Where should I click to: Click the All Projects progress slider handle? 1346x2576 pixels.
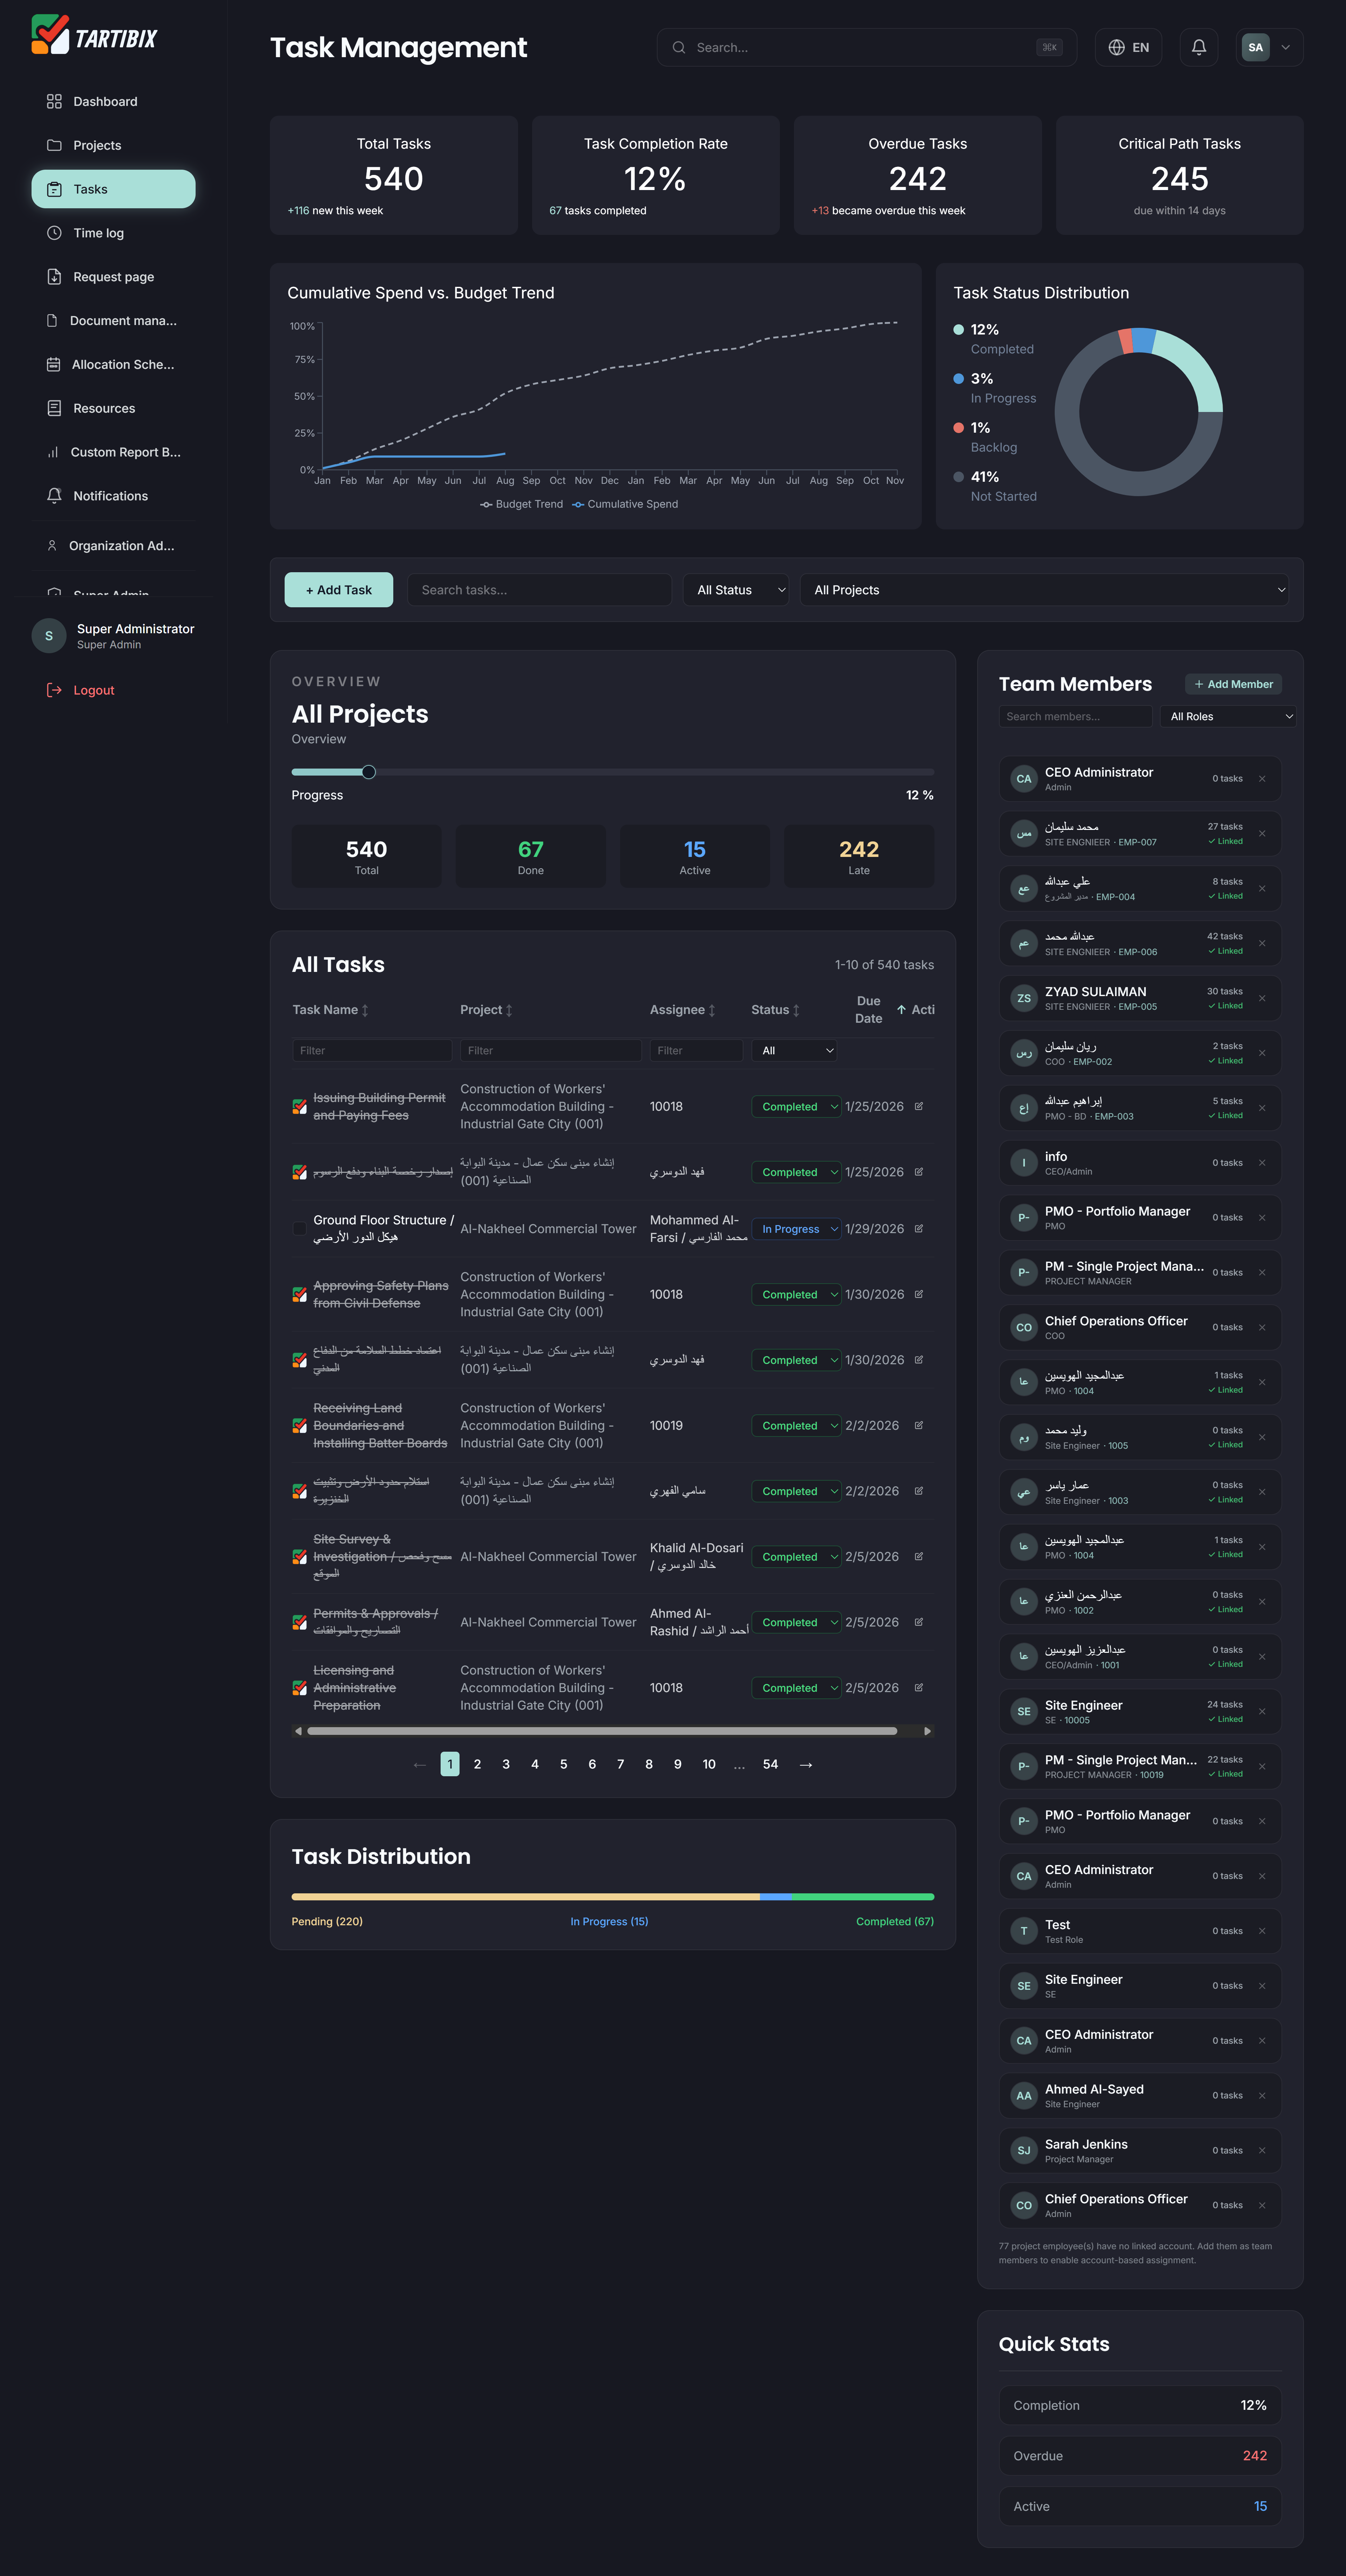369,772
